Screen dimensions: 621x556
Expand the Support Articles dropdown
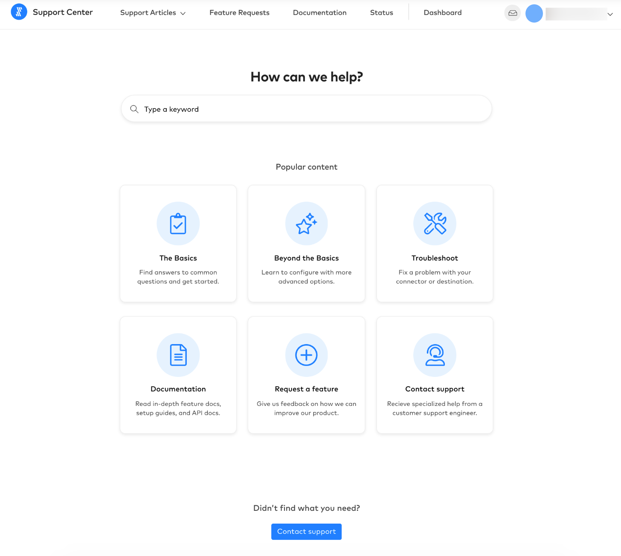tap(153, 13)
